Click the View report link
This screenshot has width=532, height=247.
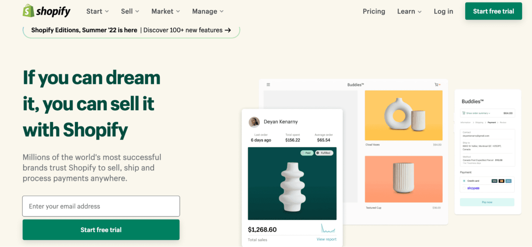pyautogui.click(x=326, y=239)
